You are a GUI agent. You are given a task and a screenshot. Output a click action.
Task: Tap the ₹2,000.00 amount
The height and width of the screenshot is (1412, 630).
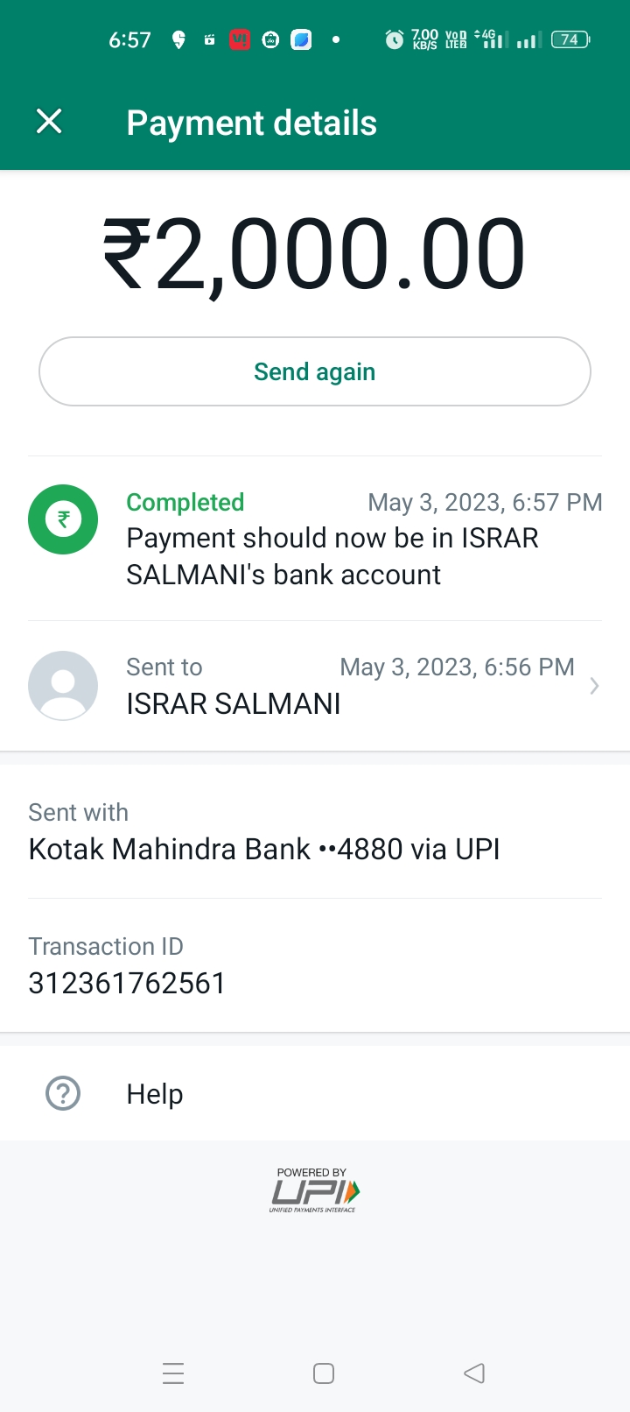click(315, 254)
